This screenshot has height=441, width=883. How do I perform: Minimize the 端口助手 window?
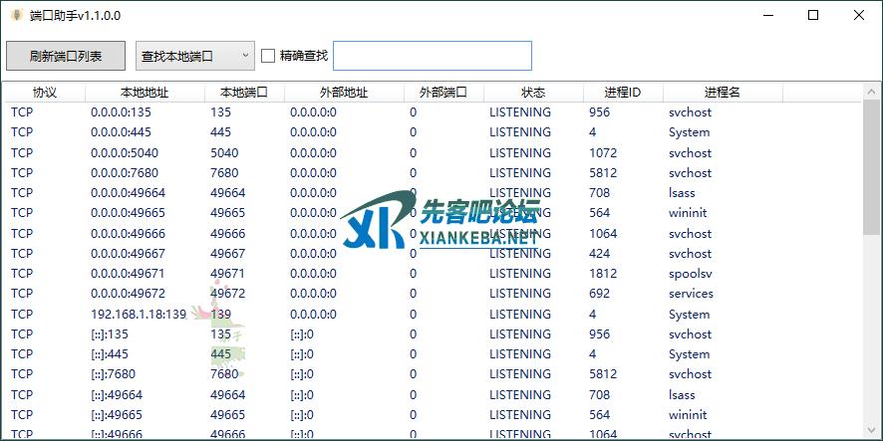tap(767, 15)
